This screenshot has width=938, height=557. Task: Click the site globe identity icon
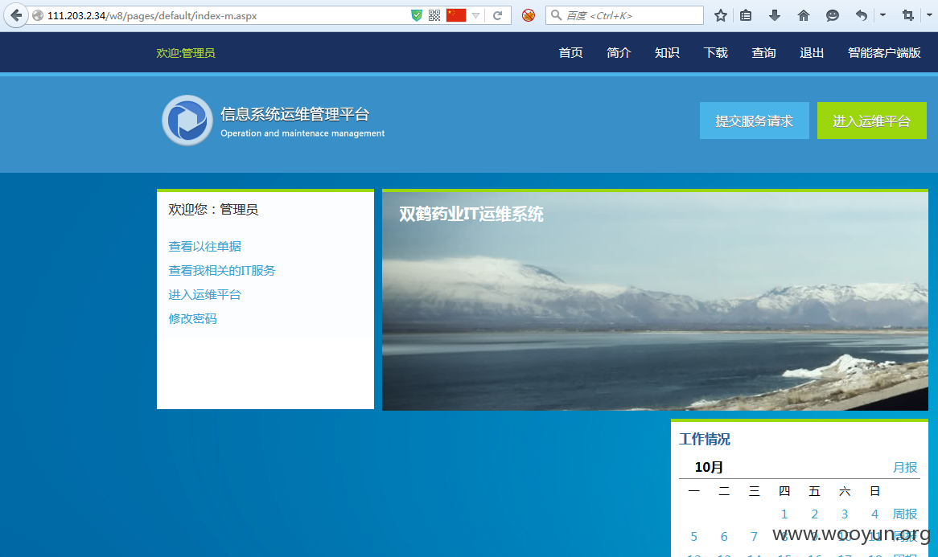coord(38,15)
